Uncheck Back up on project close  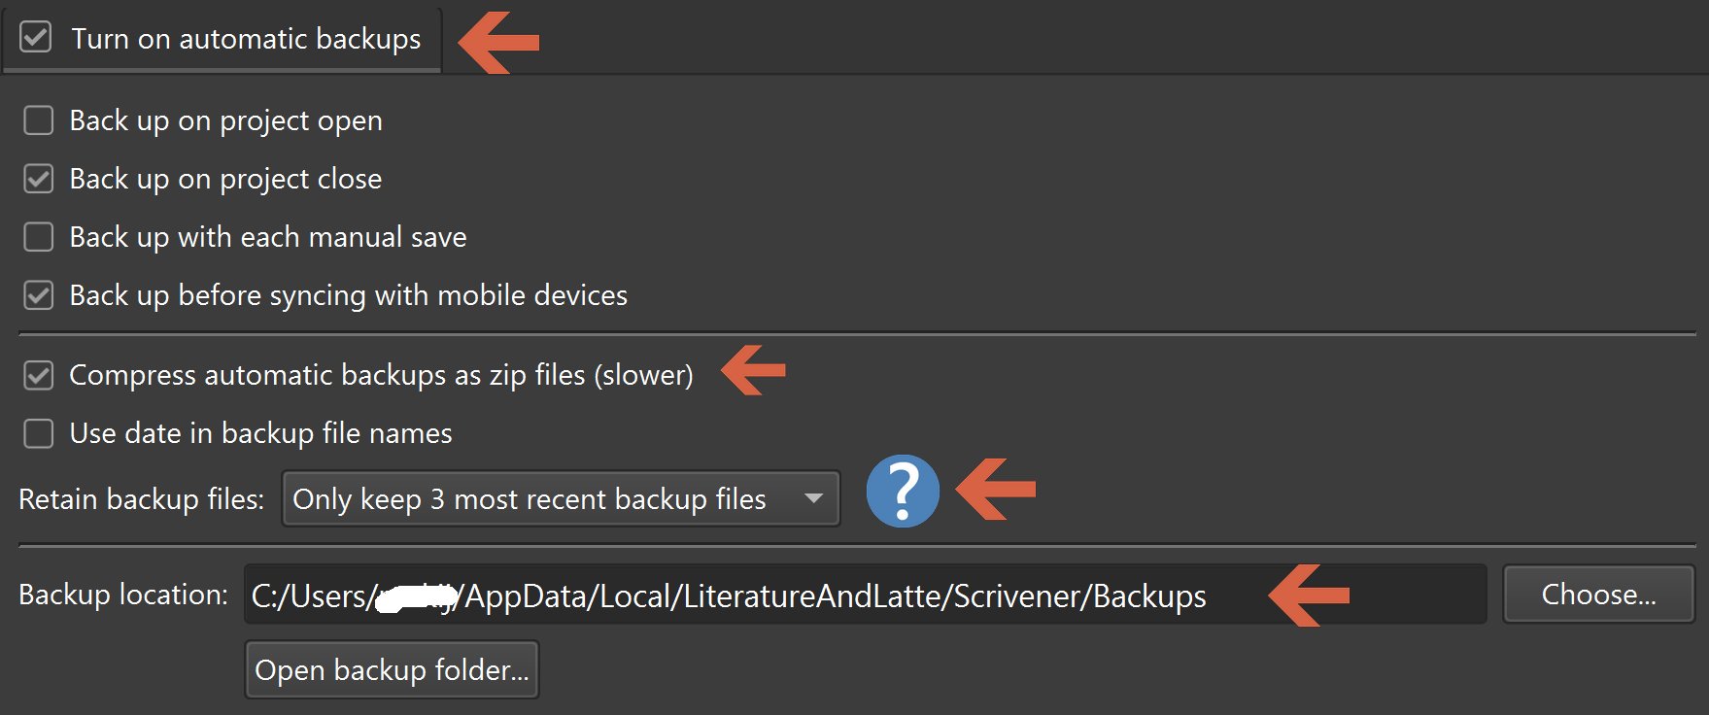tap(39, 179)
